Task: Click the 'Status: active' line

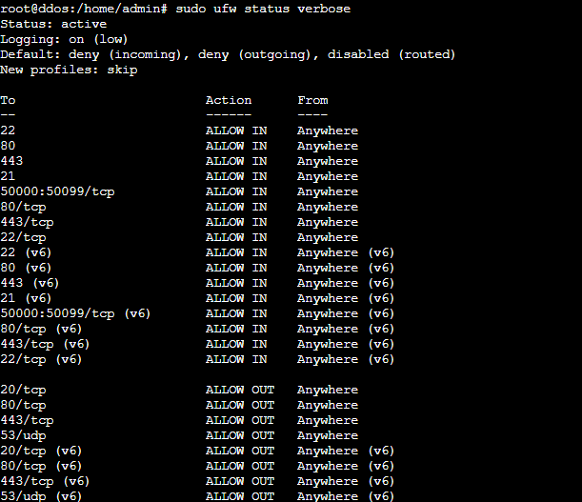Action: coord(53,24)
